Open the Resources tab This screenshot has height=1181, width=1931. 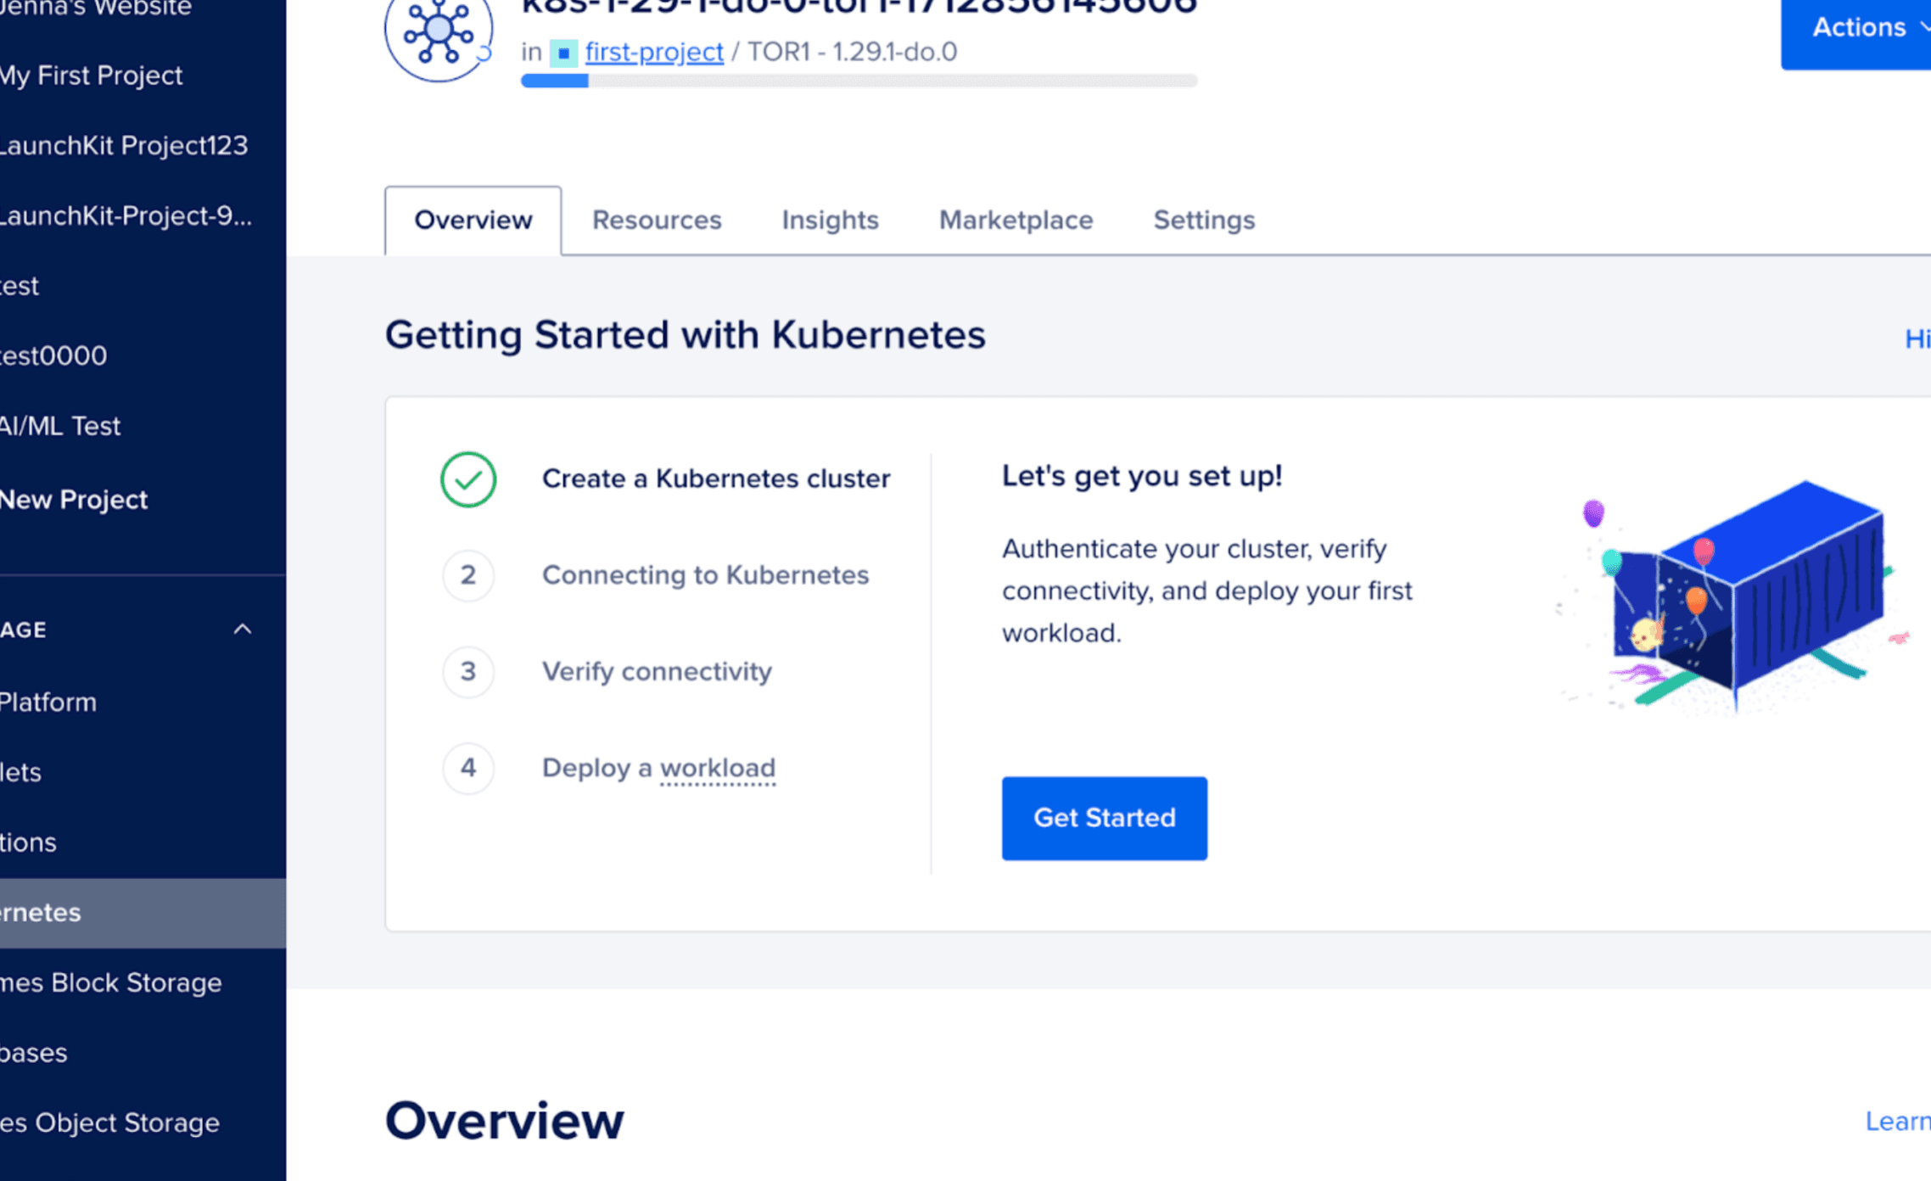pos(657,221)
